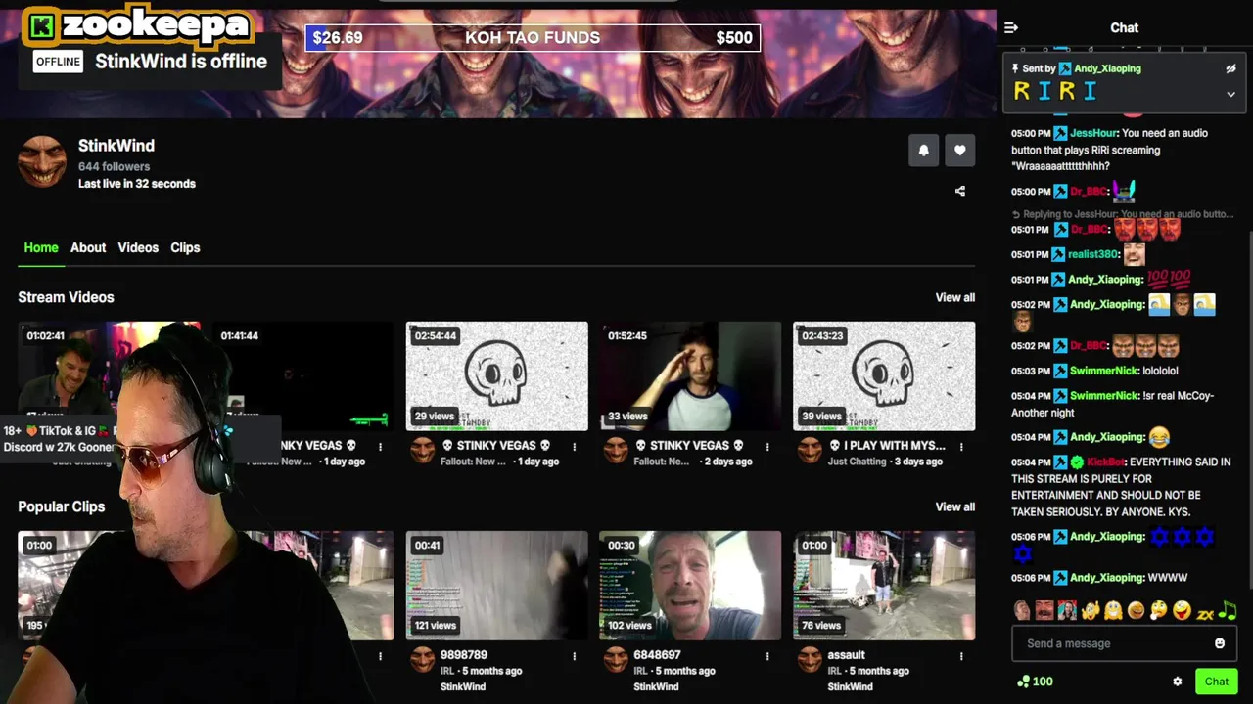Click the clip title assault
The height and width of the screenshot is (704, 1253).
[846, 655]
